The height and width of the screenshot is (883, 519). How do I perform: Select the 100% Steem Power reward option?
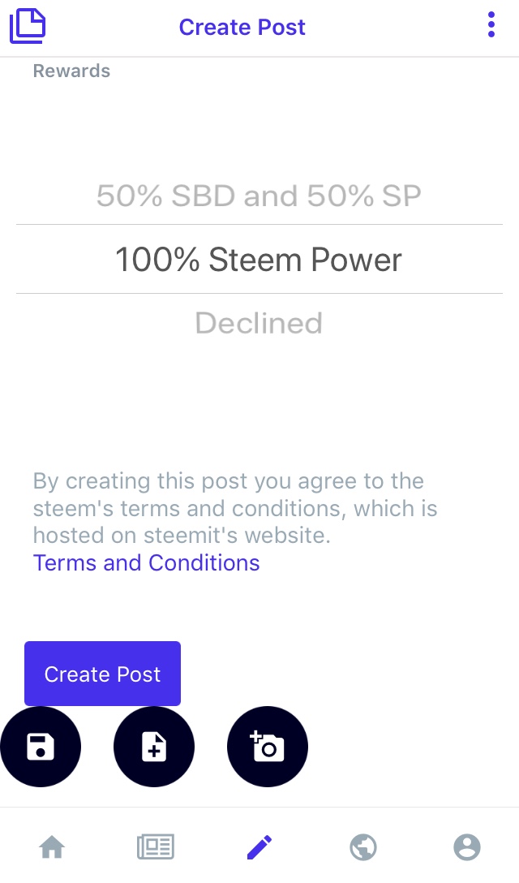[259, 260]
